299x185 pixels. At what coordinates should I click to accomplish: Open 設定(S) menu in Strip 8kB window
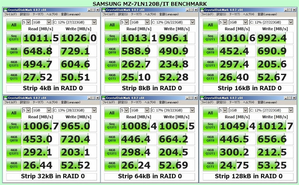123,14
